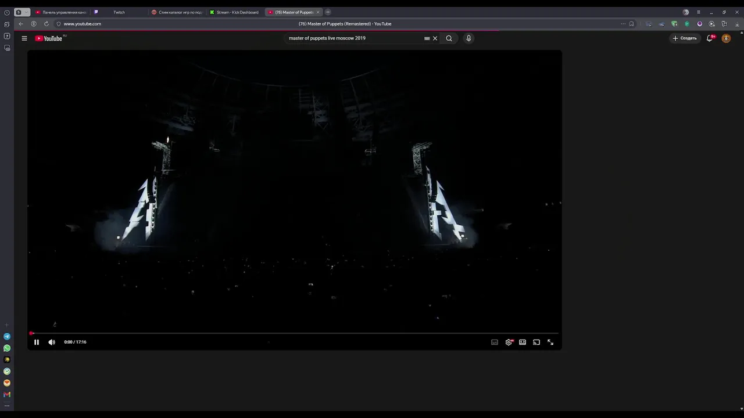The width and height of the screenshot is (744, 418).
Task: Open Gmail from the browser sidebar
Action: pyautogui.click(x=7, y=395)
